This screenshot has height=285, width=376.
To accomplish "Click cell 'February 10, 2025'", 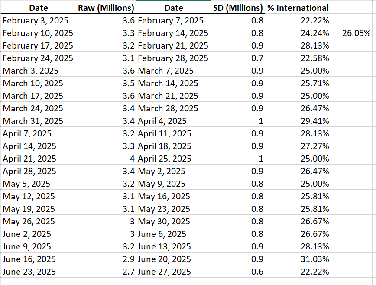I will (x=39, y=33).
